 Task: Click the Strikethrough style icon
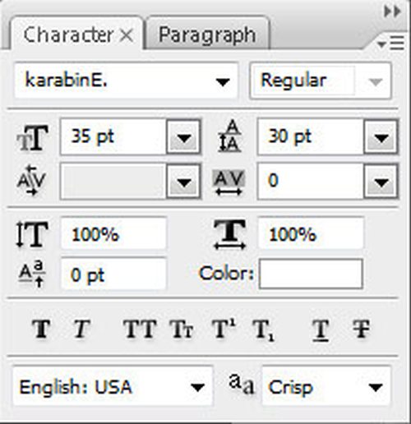(x=361, y=329)
